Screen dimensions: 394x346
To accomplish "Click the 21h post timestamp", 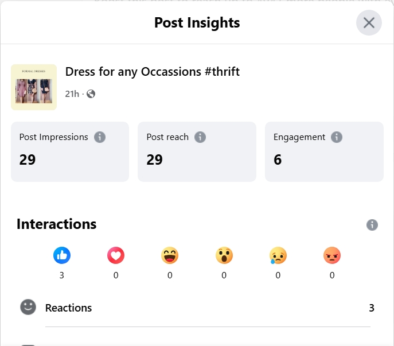I will coord(72,94).
